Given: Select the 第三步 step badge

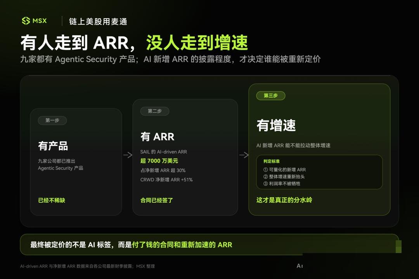Looking at the screenshot, I should [271, 96].
